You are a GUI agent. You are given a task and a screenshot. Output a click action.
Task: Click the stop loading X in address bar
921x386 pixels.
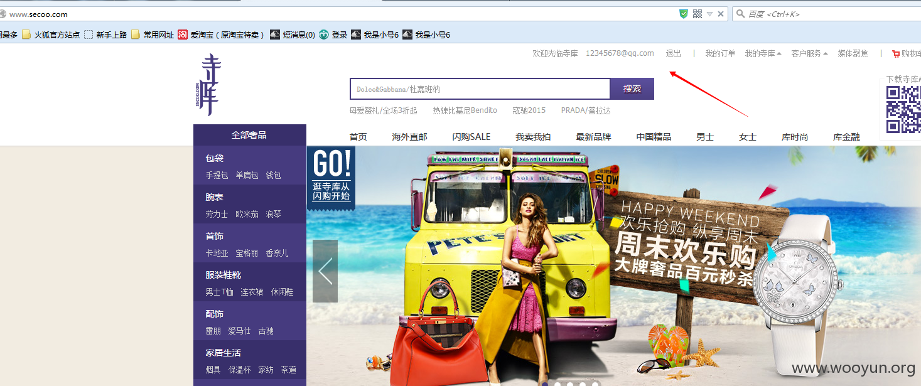pyautogui.click(x=721, y=14)
